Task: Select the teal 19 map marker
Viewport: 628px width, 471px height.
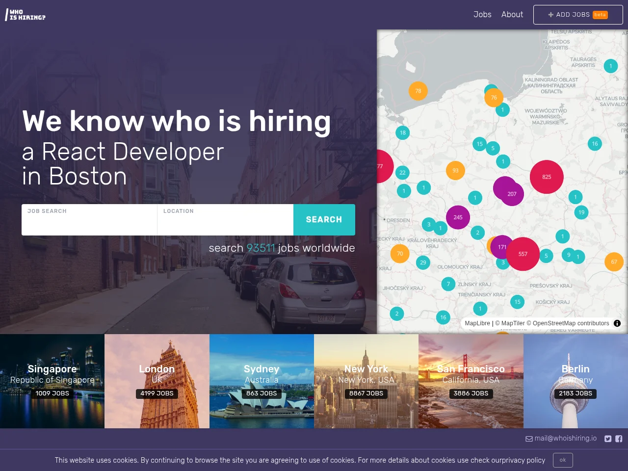Action: point(581,212)
